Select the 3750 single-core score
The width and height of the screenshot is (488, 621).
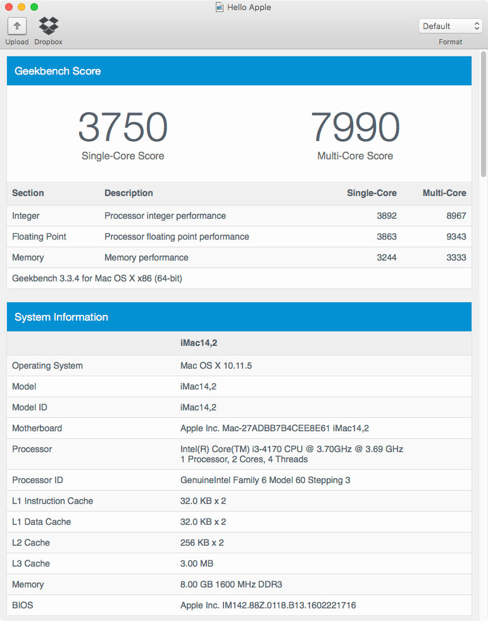(123, 126)
